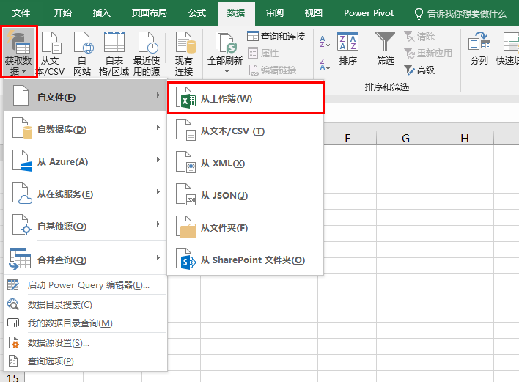The image size is (519, 382).
Task: Select row 15 header
Action: coord(12,377)
